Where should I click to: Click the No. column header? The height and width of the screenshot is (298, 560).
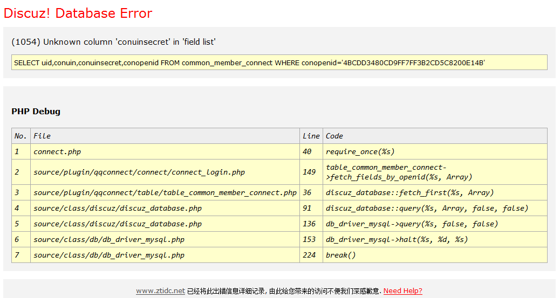click(21, 136)
